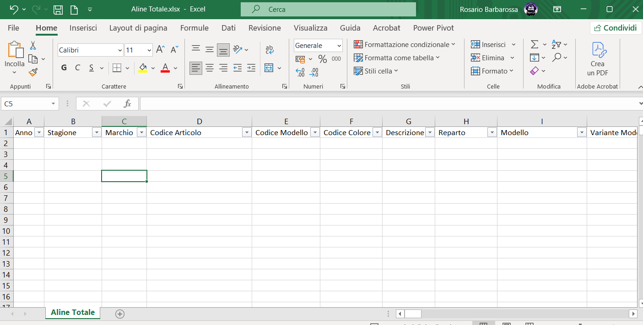Create a new blank file from quick access toolbar

73,9
